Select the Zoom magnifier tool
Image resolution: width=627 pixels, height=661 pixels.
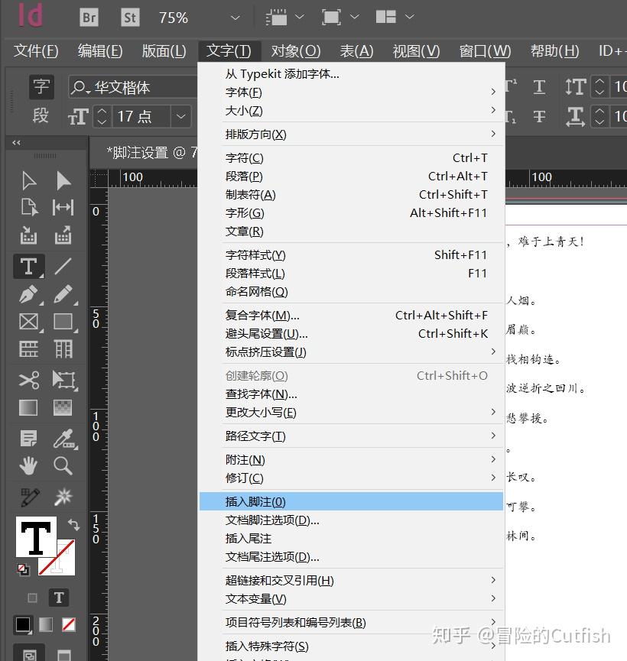click(61, 465)
